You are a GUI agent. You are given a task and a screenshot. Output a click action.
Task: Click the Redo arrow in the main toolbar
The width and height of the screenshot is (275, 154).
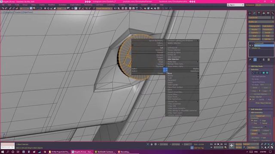click(x=6, y=9)
